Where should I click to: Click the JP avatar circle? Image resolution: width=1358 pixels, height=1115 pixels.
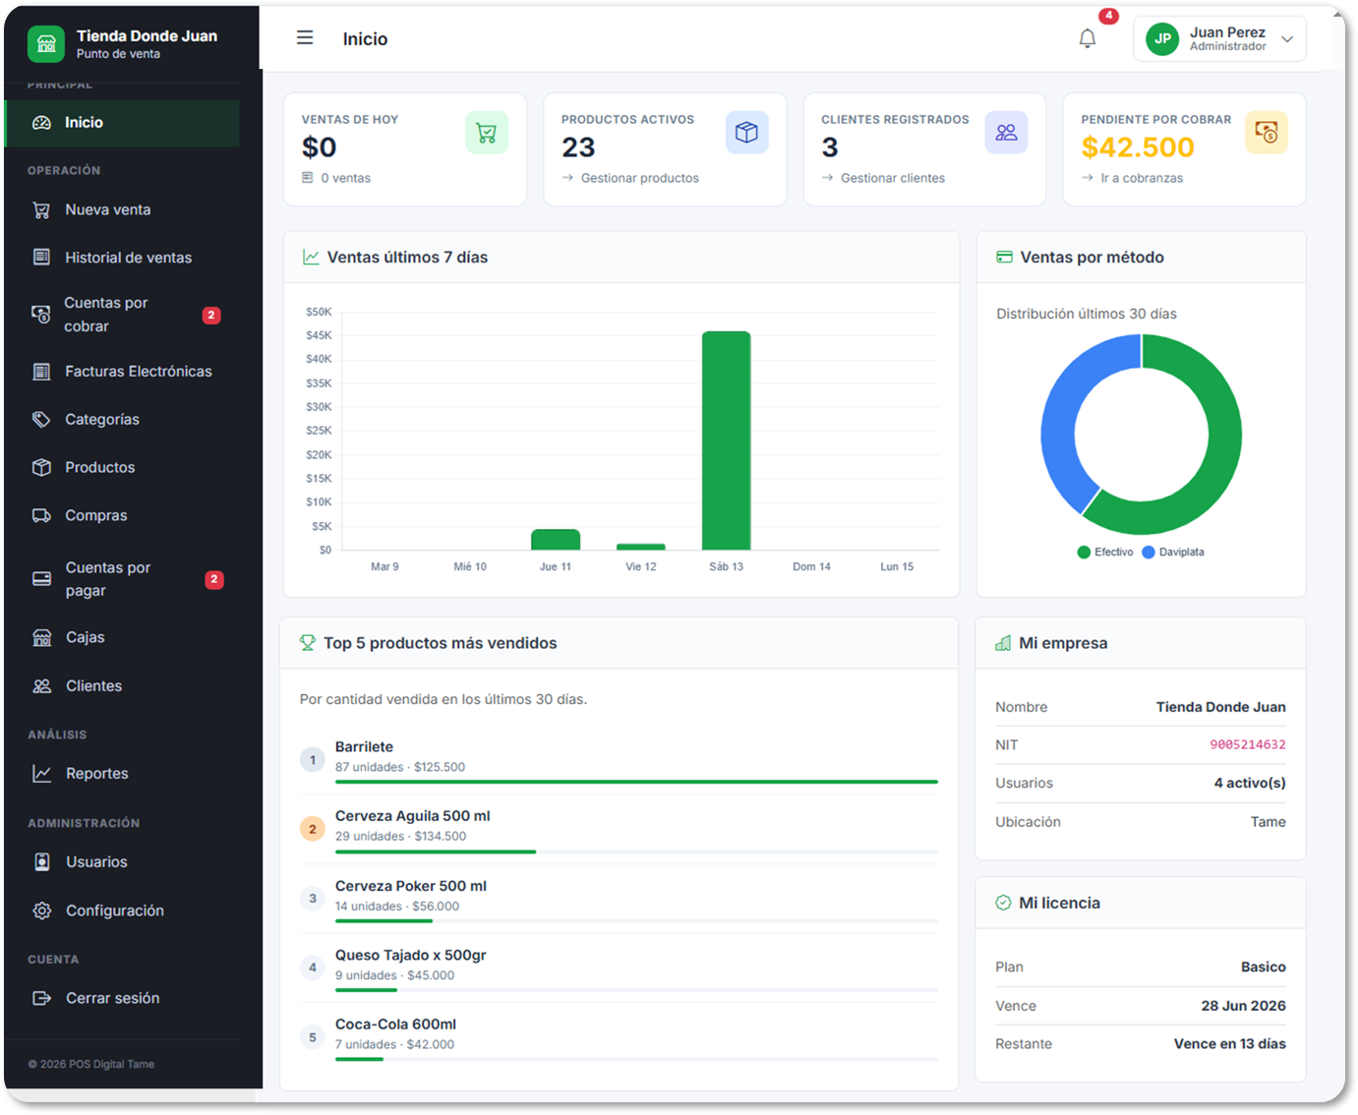click(x=1162, y=38)
